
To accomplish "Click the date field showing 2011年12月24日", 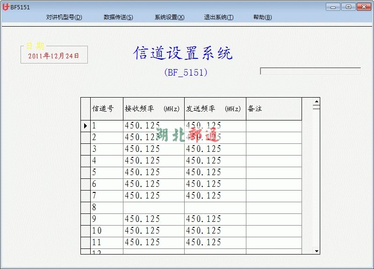I will coord(54,56).
